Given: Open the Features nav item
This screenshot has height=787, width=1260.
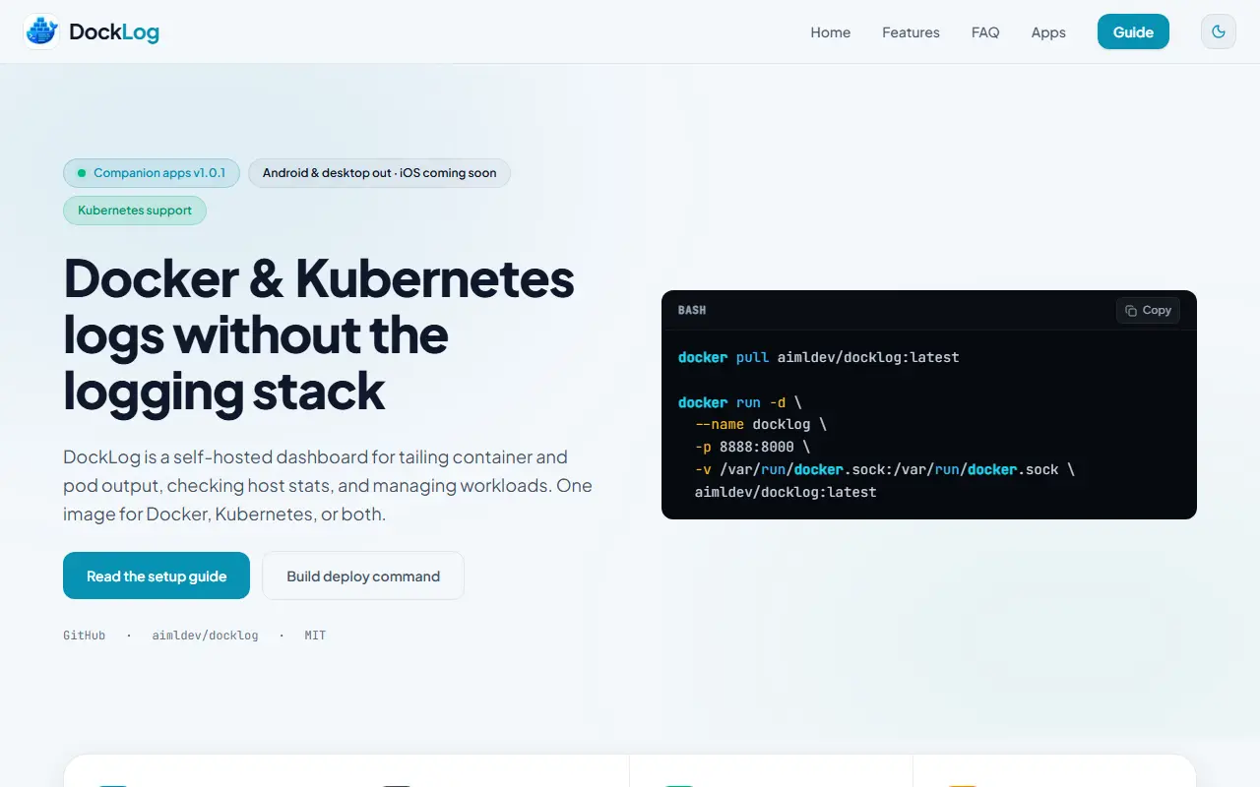Looking at the screenshot, I should click(911, 32).
